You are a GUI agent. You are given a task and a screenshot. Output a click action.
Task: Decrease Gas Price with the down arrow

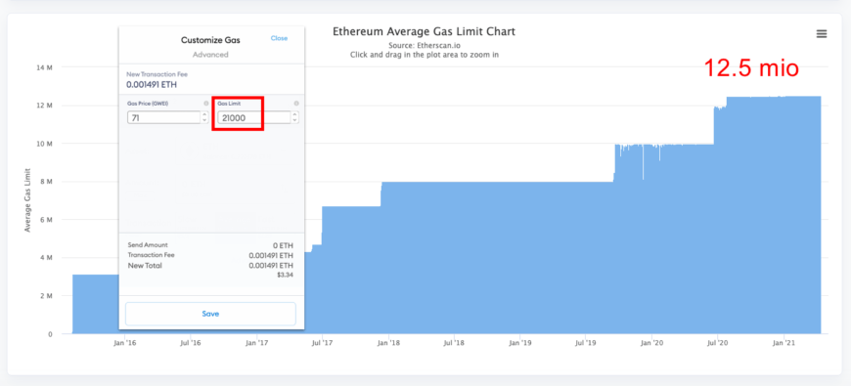click(x=204, y=120)
